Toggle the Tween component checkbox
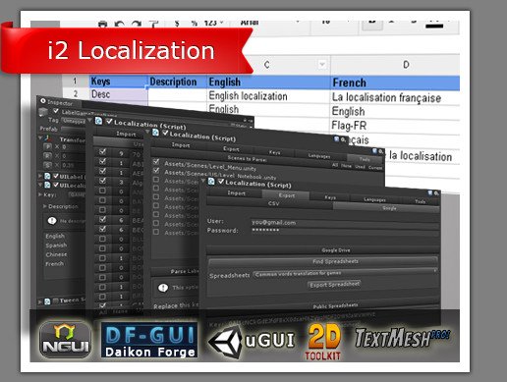The width and height of the screenshot is (507, 382). [56, 300]
